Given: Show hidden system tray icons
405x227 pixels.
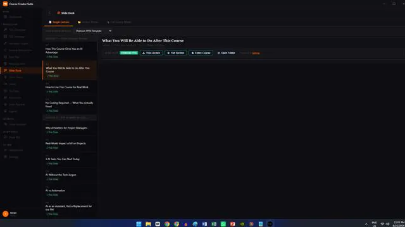Looking at the screenshot, I should click(x=366, y=224).
